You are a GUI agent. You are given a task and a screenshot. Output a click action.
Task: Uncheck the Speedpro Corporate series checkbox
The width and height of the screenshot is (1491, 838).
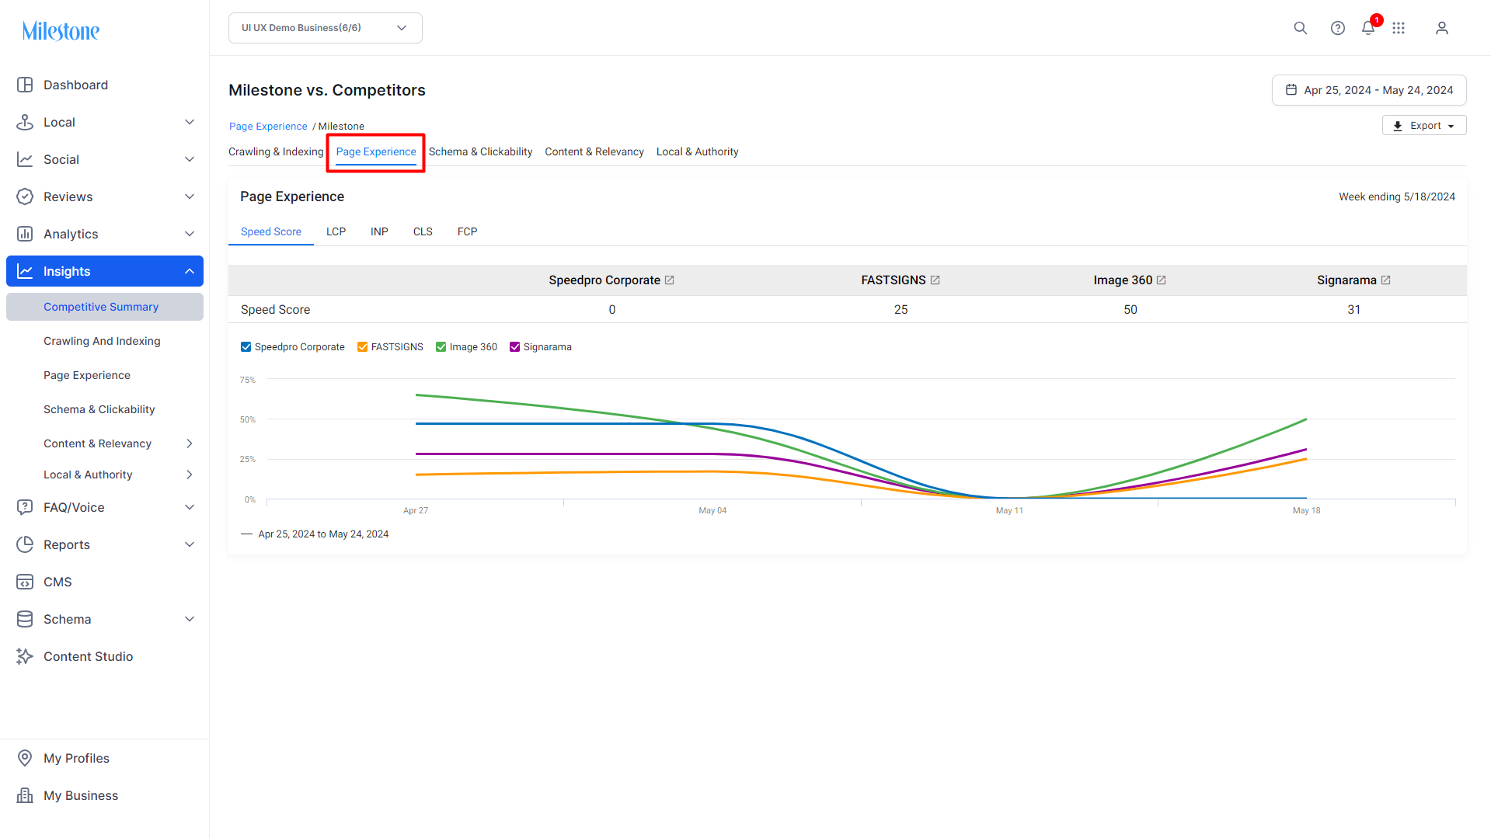point(246,347)
